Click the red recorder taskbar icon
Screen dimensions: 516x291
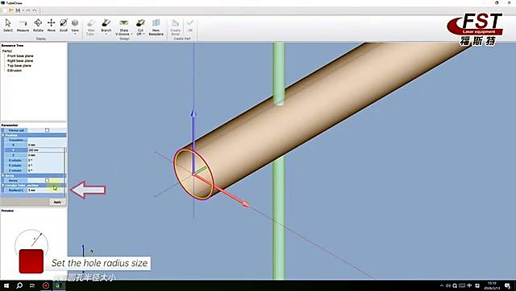46,285
